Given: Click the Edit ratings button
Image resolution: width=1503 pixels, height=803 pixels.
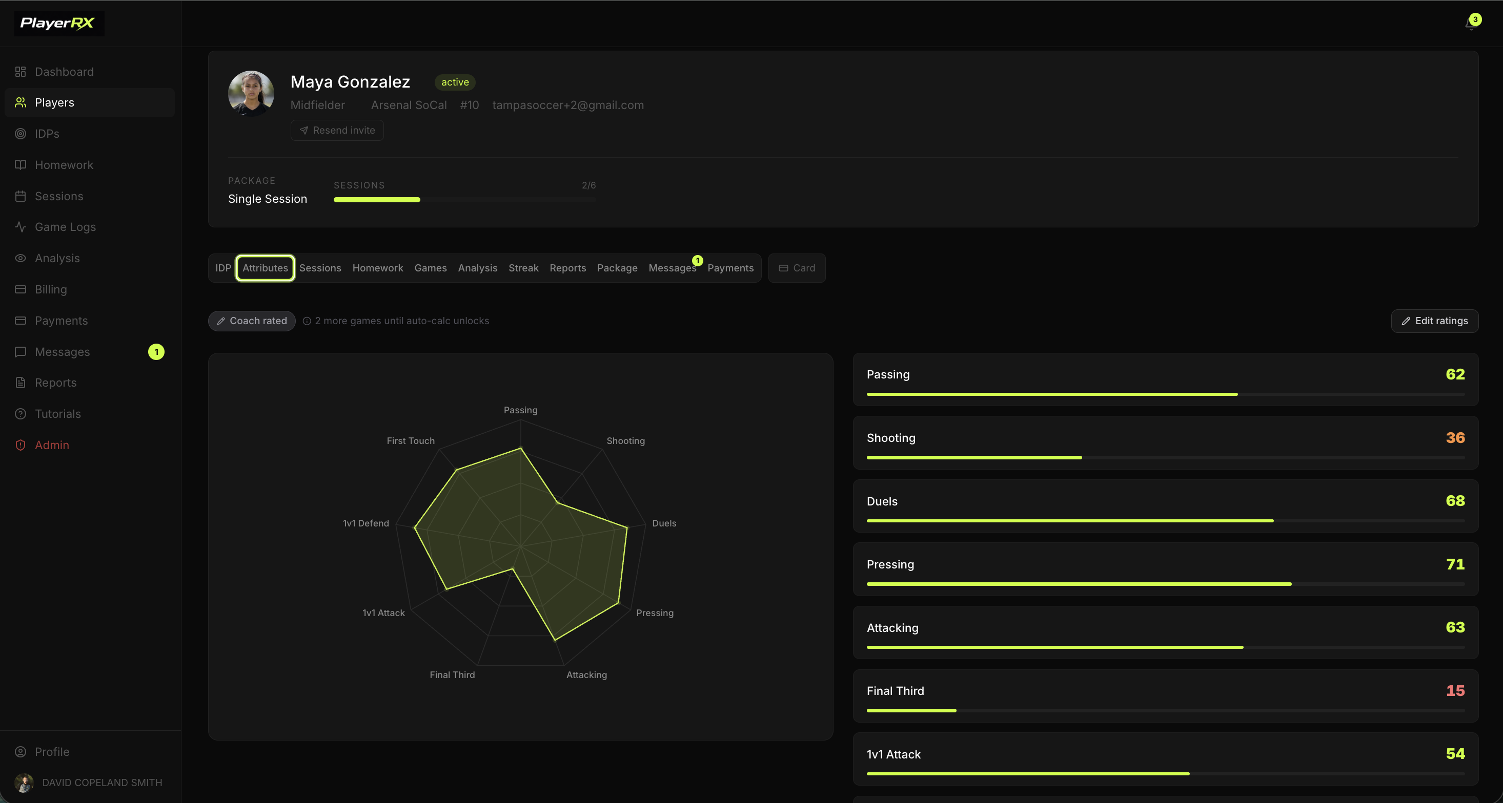Looking at the screenshot, I should pyautogui.click(x=1435, y=321).
